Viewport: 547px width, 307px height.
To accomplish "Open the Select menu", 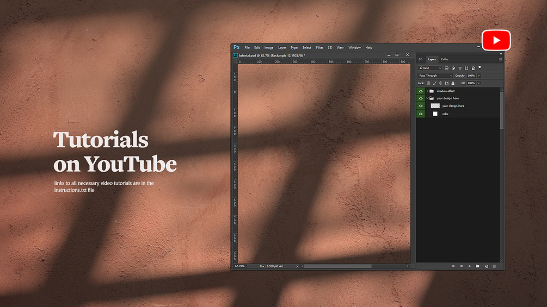I will pos(306,48).
